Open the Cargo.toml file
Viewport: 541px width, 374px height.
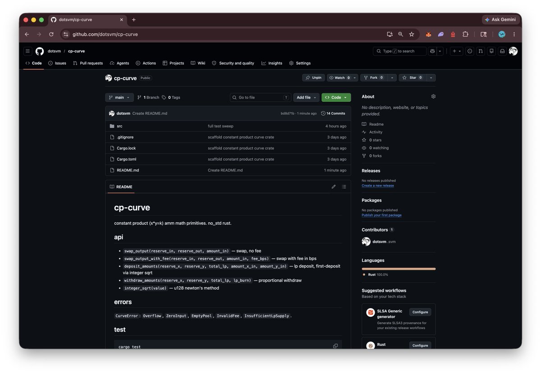click(x=126, y=159)
